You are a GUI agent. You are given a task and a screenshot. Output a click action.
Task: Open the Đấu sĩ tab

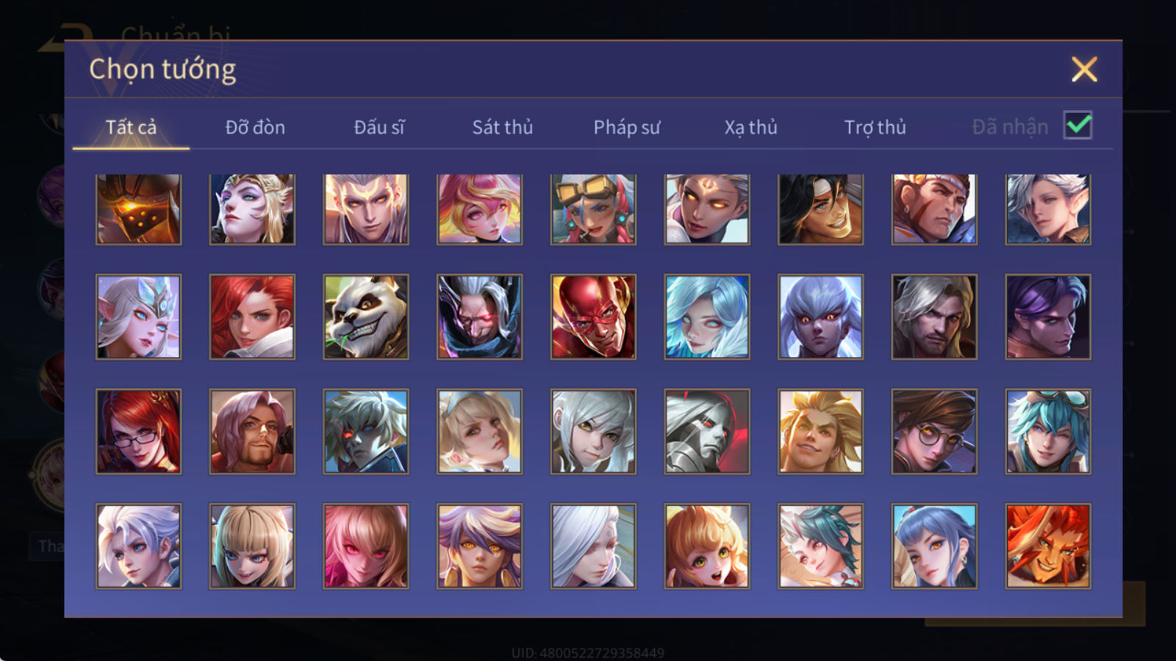point(379,127)
